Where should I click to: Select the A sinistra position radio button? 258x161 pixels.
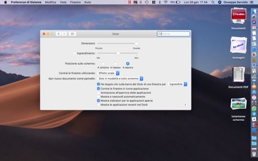[103, 63]
